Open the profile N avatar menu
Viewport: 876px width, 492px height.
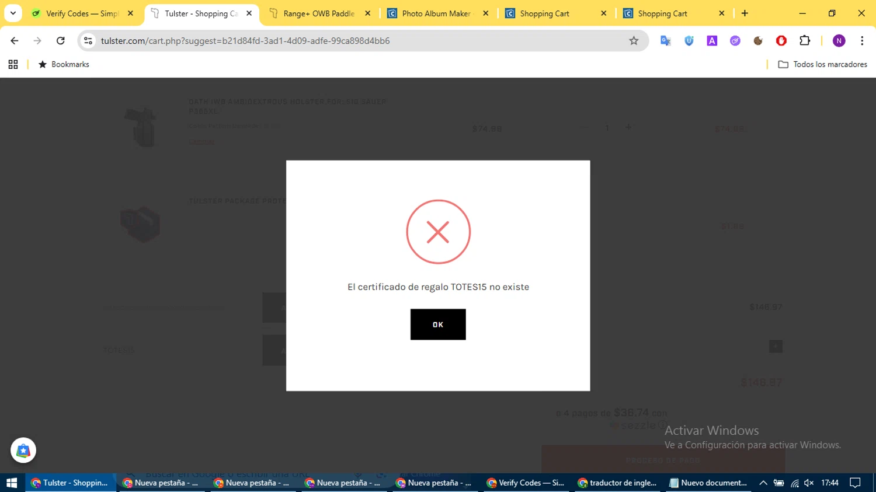tap(839, 40)
